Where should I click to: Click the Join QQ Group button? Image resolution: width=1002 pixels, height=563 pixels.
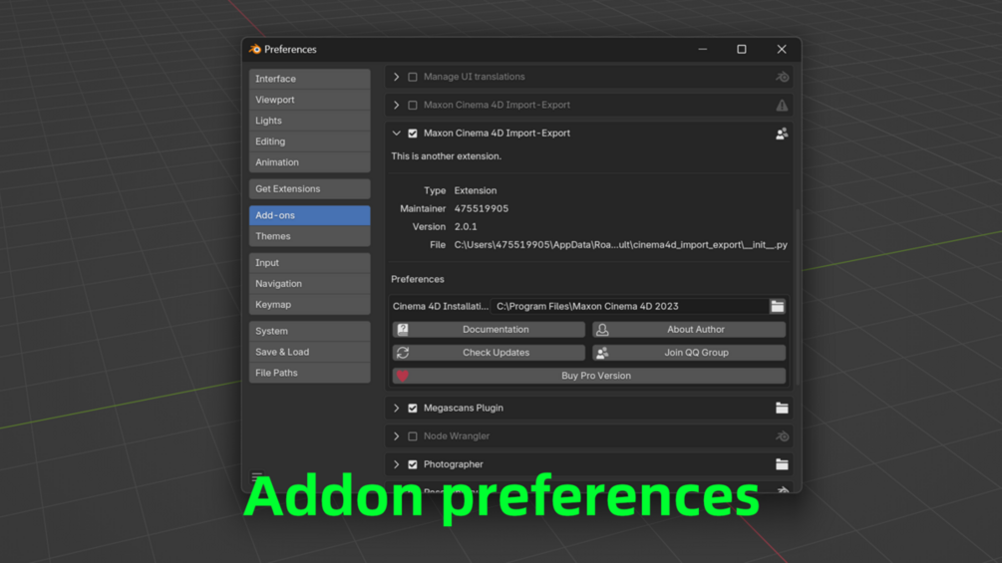(x=689, y=353)
